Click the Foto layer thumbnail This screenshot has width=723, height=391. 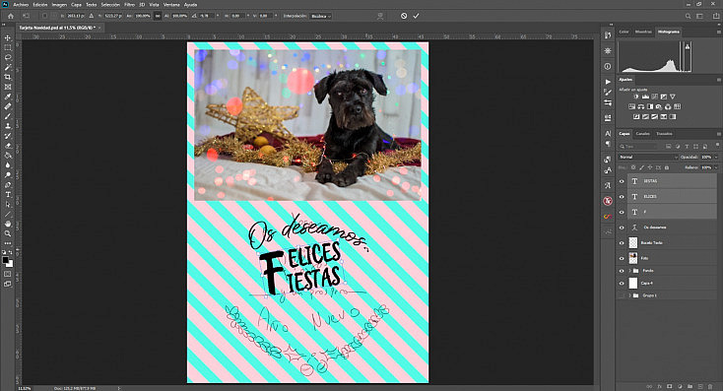point(633,258)
